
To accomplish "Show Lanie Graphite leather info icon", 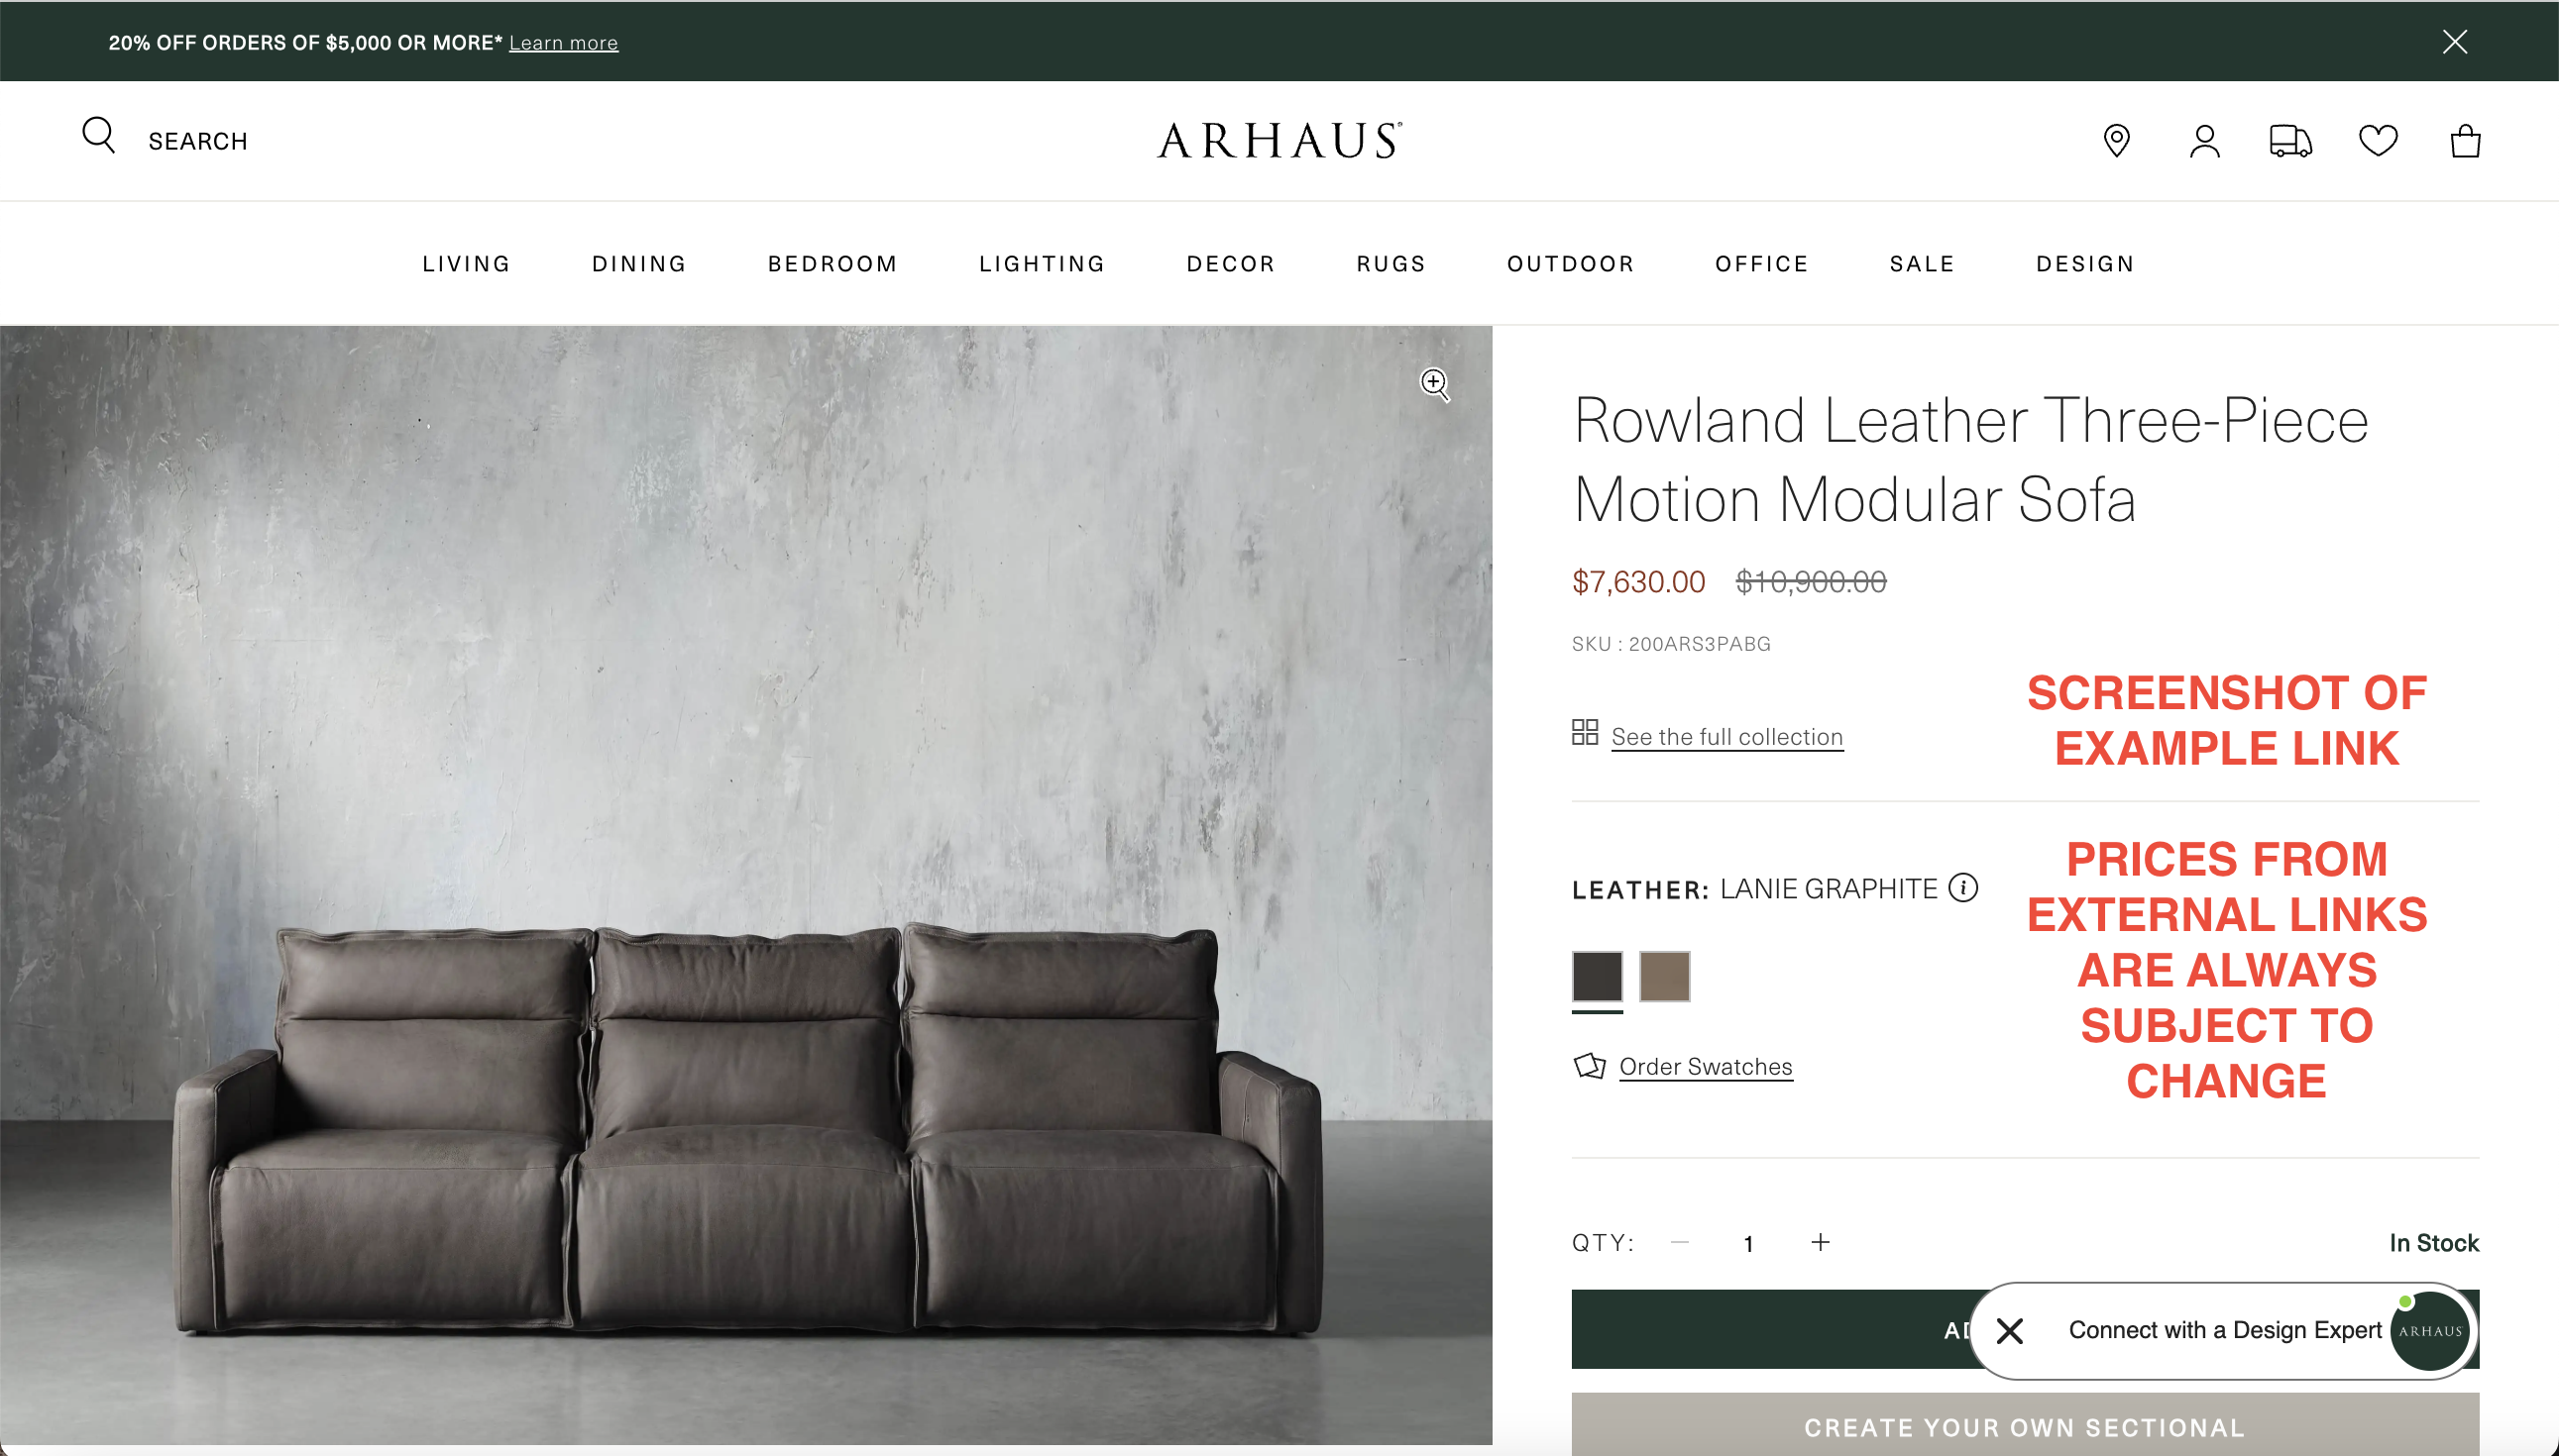I will tap(1962, 888).
